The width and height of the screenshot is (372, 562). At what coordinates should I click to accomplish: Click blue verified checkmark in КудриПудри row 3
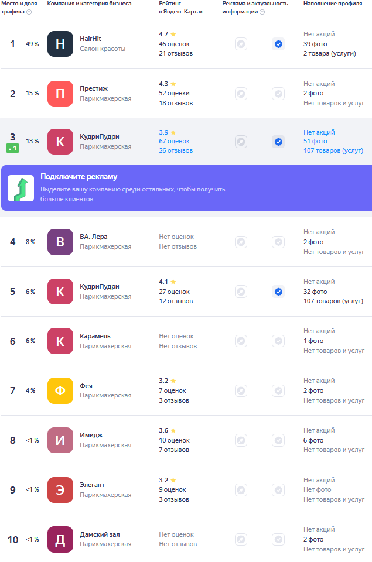[x=278, y=142]
